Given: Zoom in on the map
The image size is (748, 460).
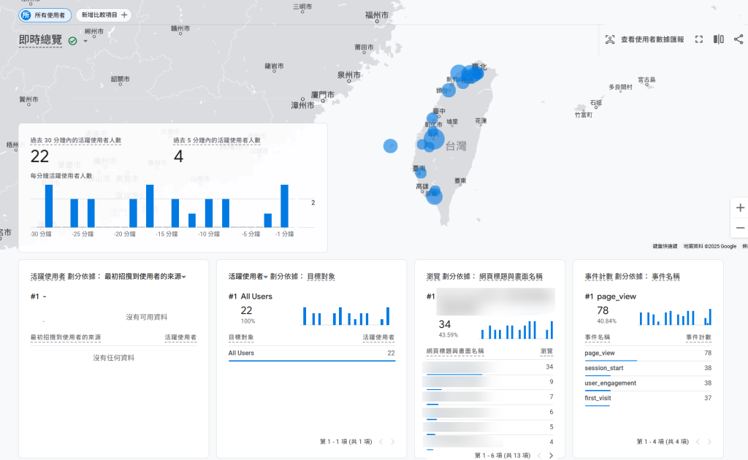Looking at the screenshot, I should tap(740, 207).
